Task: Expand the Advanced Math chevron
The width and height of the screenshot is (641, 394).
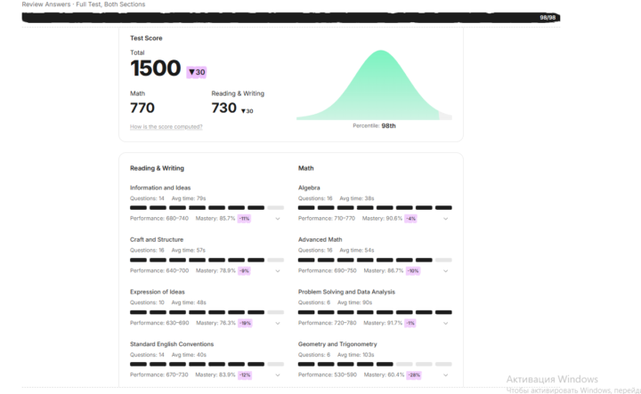Action: pyautogui.click(x=446, y=271)
